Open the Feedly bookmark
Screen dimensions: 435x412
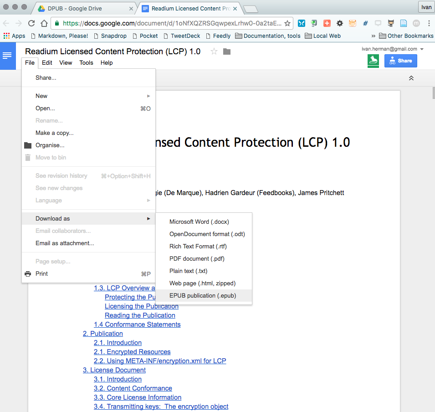[x=218, y=36]
